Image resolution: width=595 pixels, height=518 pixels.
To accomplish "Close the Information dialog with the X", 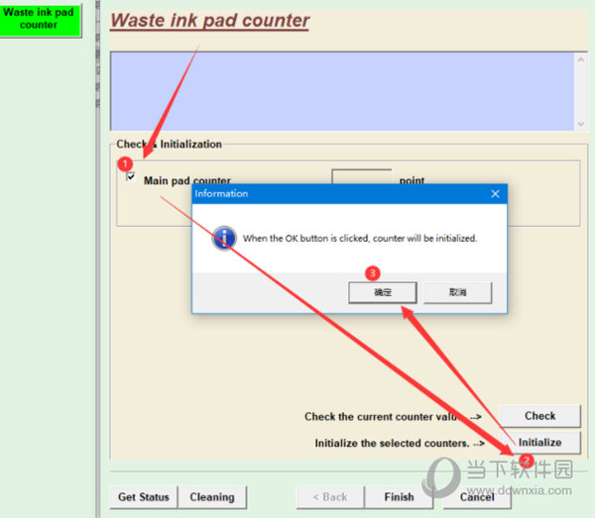I will point(495,194).
